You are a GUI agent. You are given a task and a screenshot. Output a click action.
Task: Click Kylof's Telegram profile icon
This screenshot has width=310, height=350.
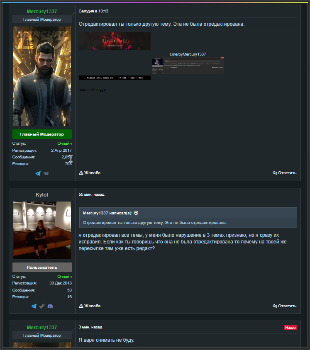click(x=34, y=306)
